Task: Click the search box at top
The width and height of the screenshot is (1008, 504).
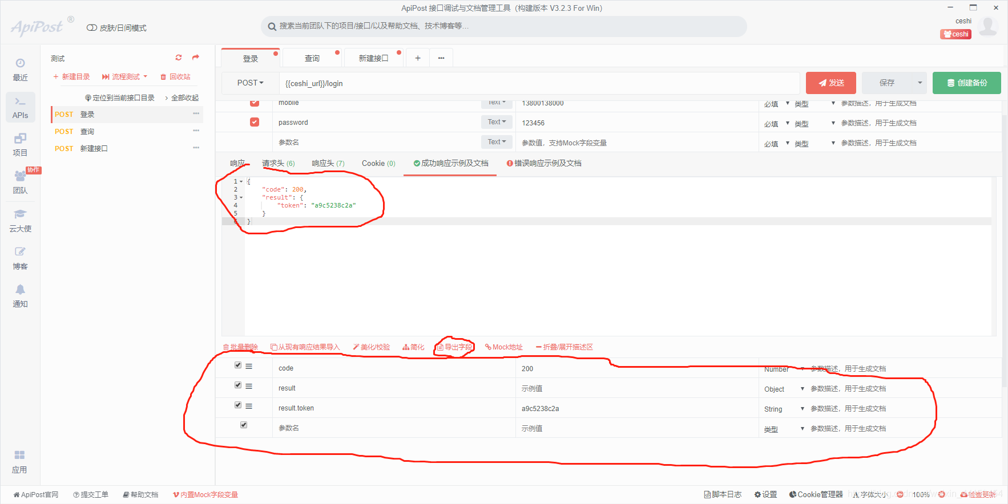Action: (504, 26)
